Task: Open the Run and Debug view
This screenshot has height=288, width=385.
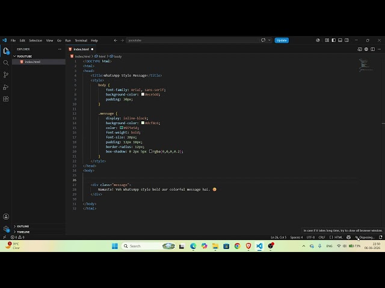Action: tap(6, 87)
